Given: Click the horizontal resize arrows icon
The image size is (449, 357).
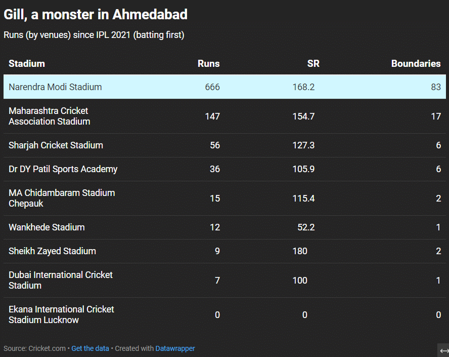Looking at the screenshot, I should coord(444,350).
